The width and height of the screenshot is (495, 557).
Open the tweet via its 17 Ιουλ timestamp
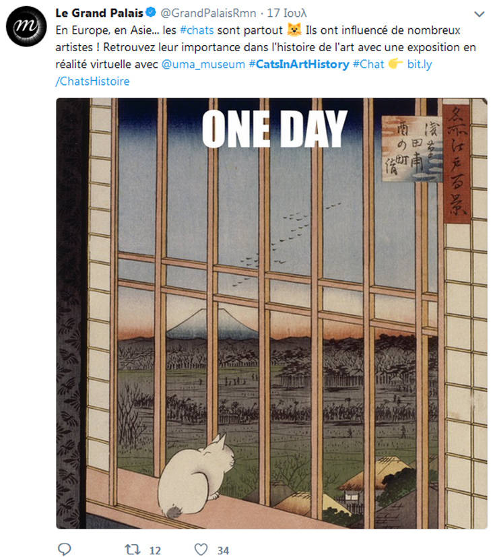click(286, 13)
